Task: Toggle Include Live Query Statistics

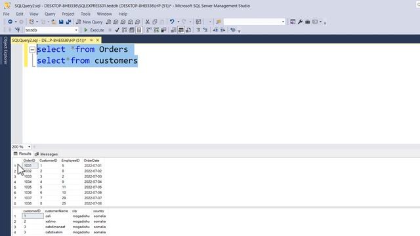Action: click(x=156, y=30)
